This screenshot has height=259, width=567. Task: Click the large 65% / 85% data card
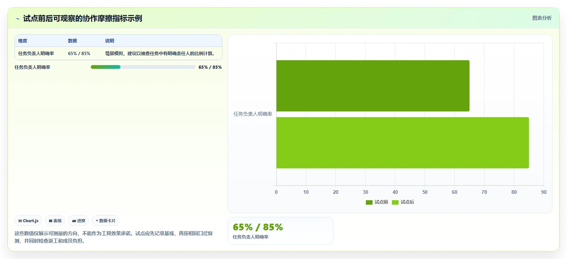[280, 231]
